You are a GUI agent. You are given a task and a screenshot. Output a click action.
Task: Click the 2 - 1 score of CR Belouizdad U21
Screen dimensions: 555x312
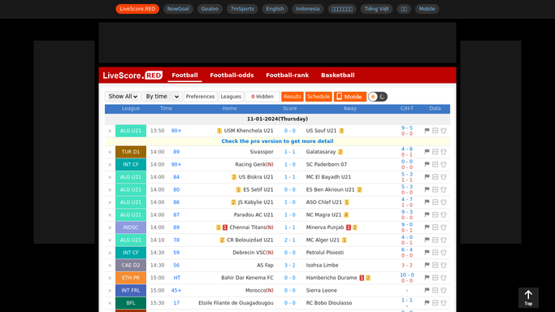pyautogui.click(x=290, y=240)
